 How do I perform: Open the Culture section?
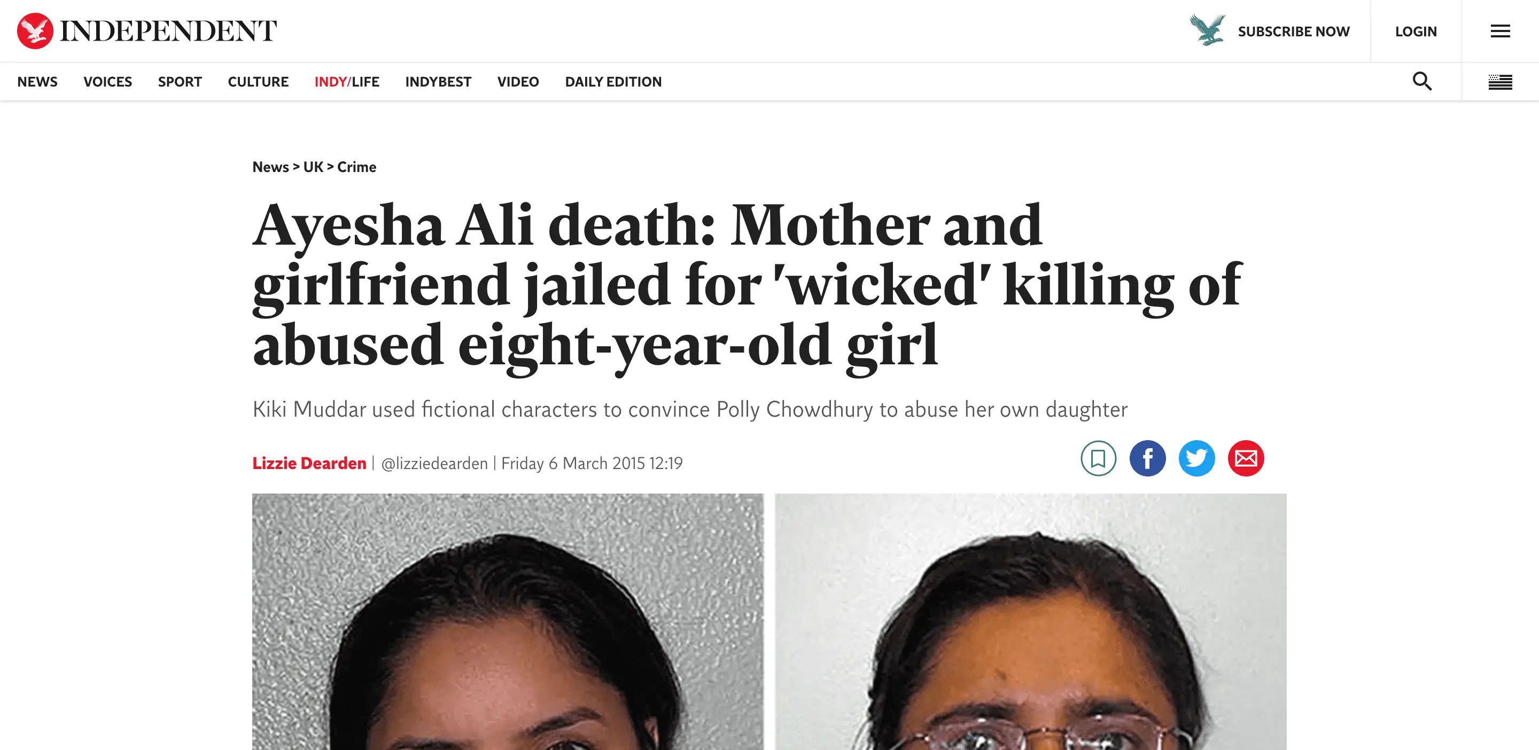pyautogui.click(x=258, y=82)
